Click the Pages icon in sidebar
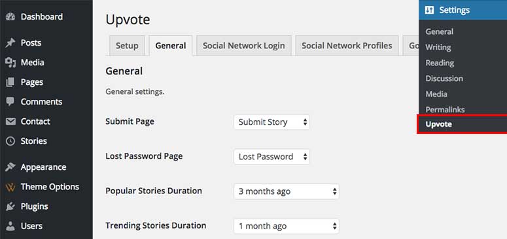 coord(10,82)
